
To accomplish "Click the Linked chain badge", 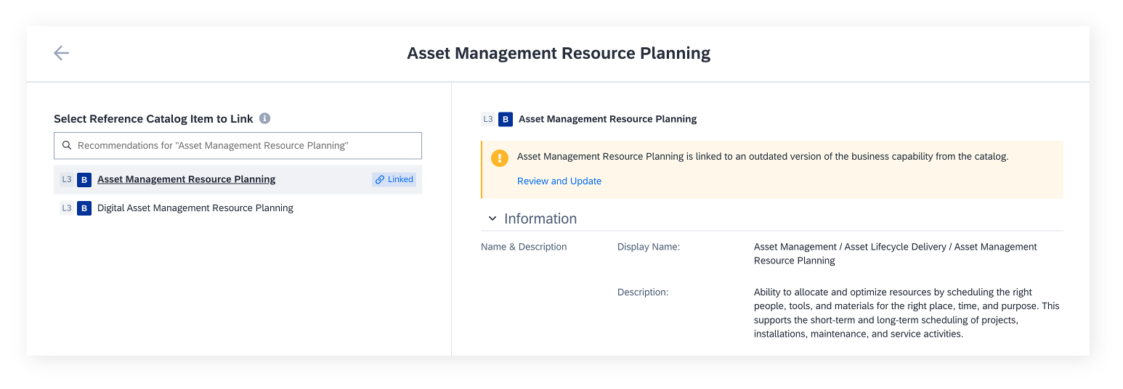I will coord(394,179).
